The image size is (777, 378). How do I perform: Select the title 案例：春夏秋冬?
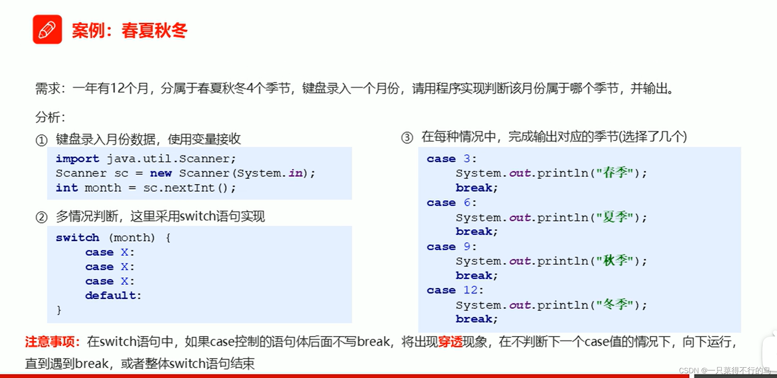point(129,31)
